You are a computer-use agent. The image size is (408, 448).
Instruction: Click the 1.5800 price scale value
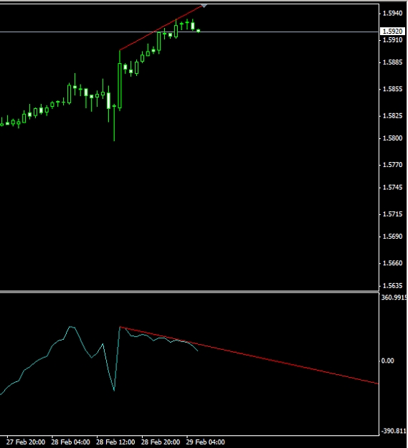pyautogui.click(x=392, y=138)
